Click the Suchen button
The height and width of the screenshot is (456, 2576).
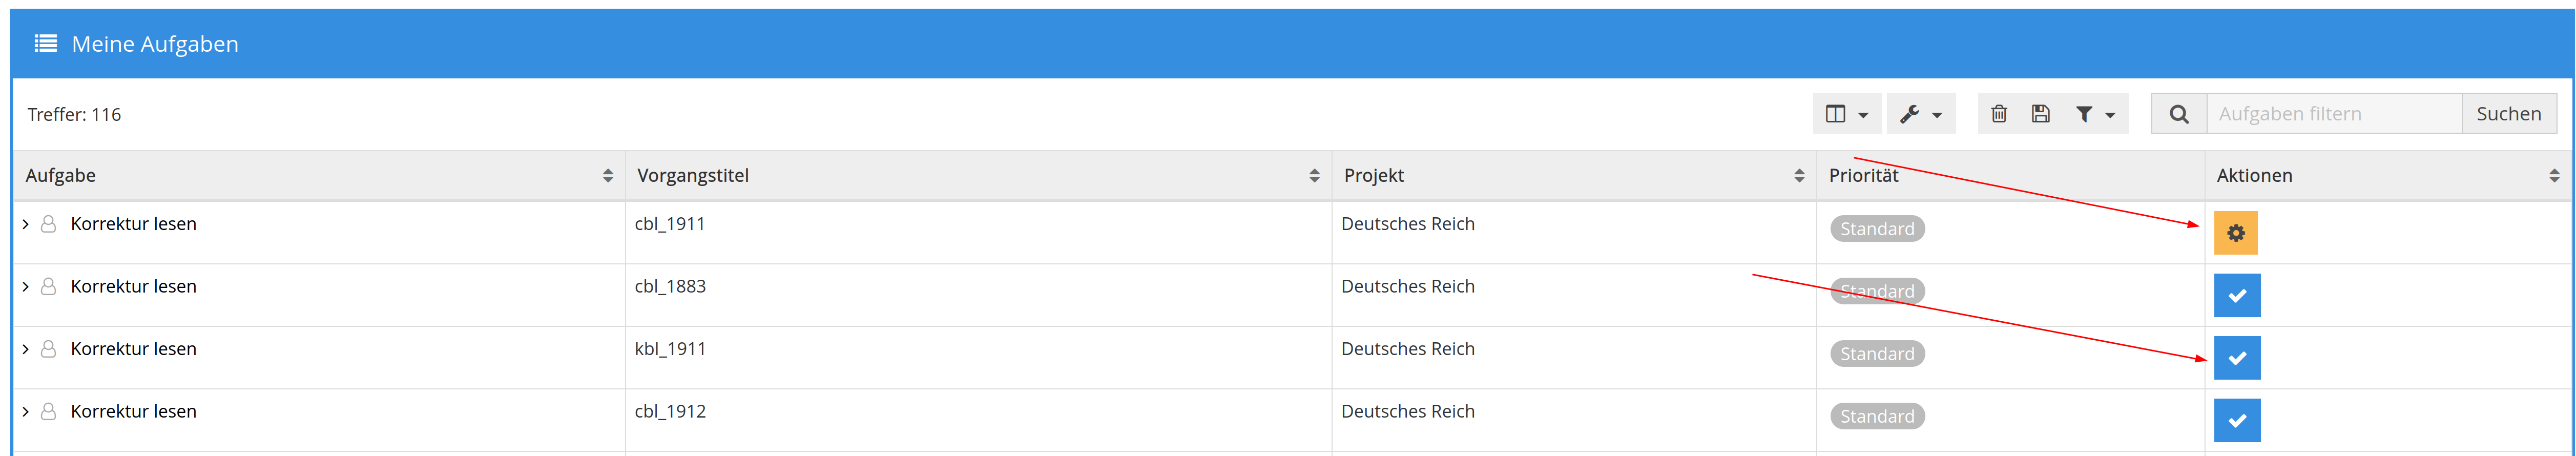(2509, 114)
